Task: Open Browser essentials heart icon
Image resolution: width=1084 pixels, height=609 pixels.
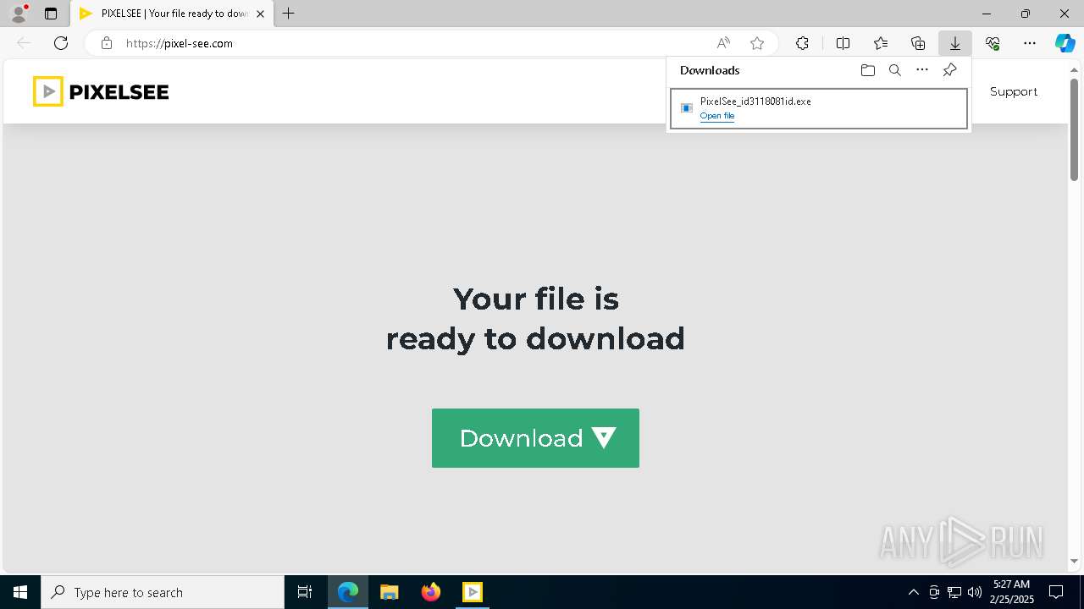Action: pos(993,43)
